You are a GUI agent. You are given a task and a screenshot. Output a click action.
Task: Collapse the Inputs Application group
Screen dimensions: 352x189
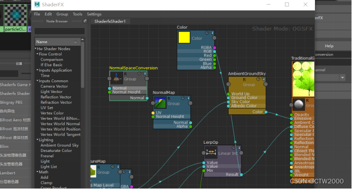point(38,70)
